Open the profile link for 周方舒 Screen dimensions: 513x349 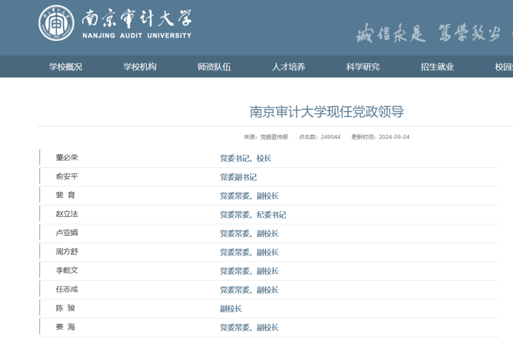coord(67,252)
